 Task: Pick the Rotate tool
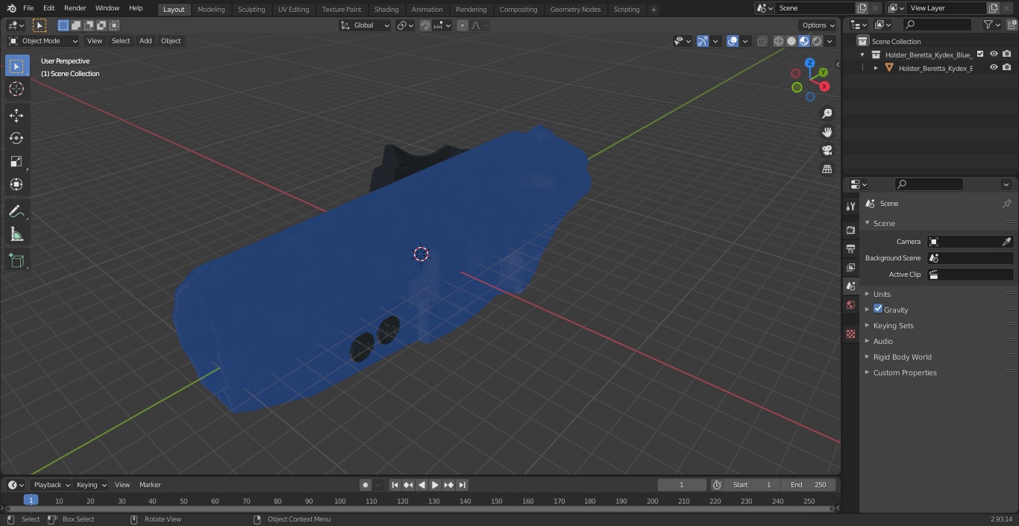16,138
